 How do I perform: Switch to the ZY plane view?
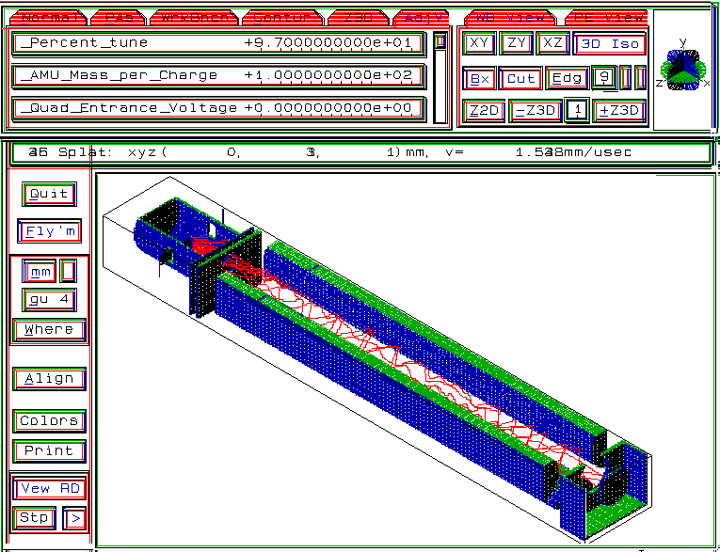pyautogui.click(x=517, y=43)
